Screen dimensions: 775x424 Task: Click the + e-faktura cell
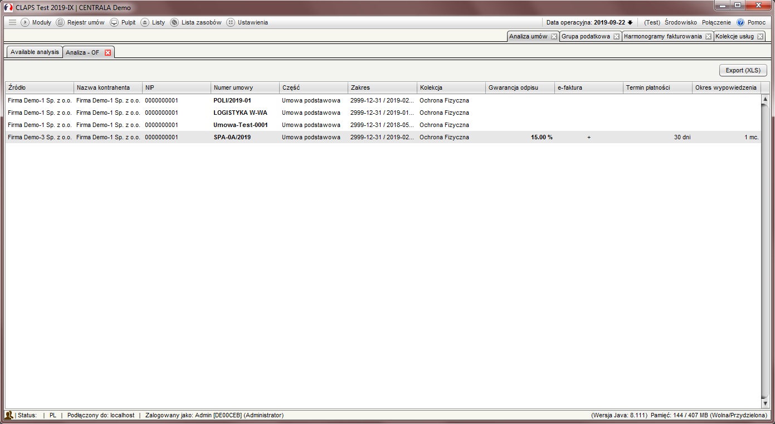point(589,137)
